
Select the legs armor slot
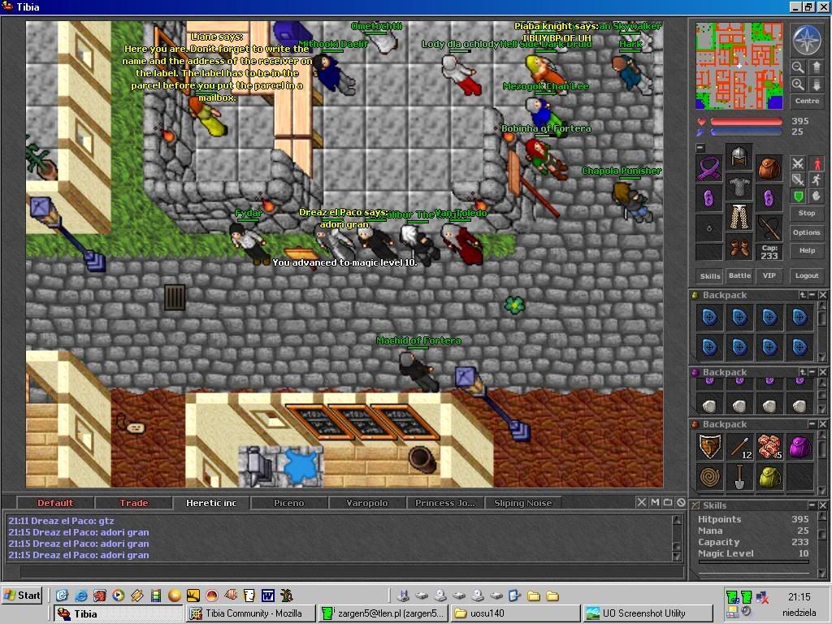click(739, 217)
